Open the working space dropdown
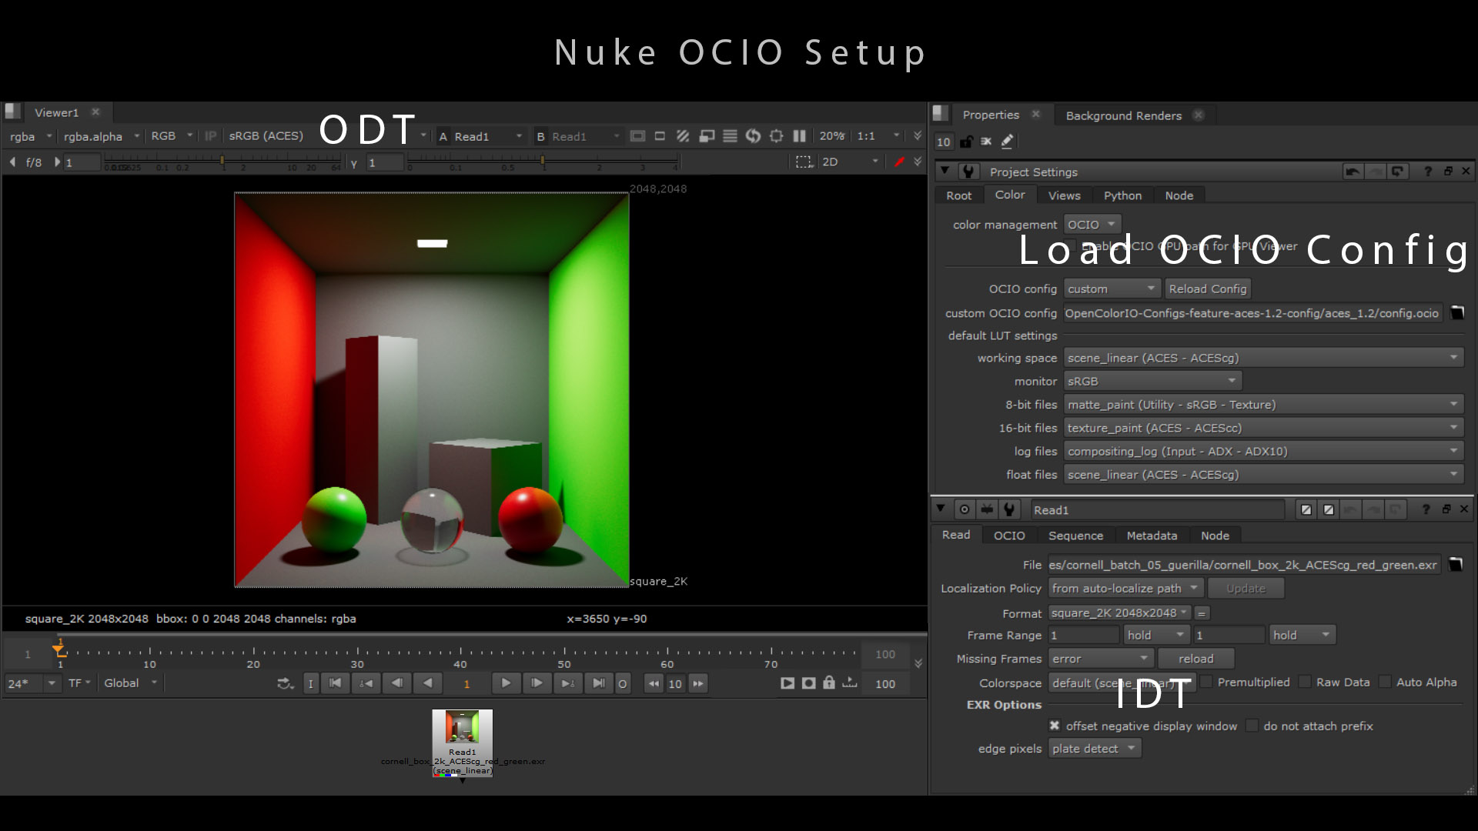This screenshot has width=1478, height=831. click(1262, 358)
